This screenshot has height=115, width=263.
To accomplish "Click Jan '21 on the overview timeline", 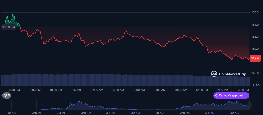I will tap(37, 113).
